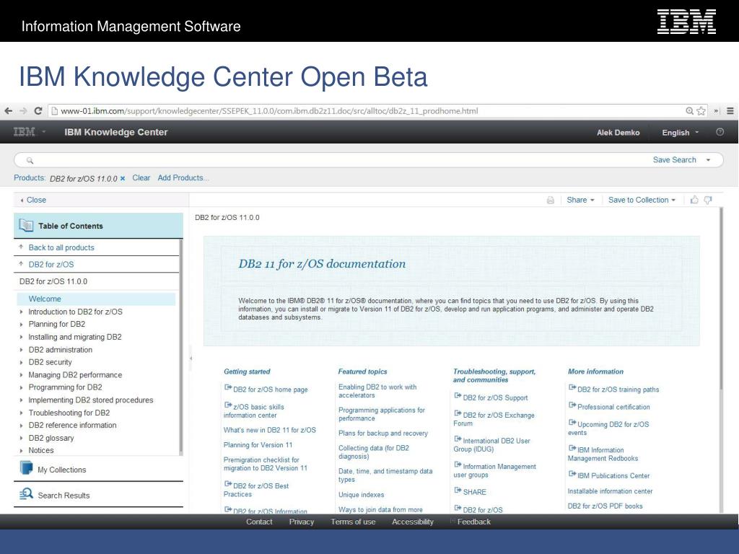Click Back to all products
739x554 pixels.
click(61, 248)
